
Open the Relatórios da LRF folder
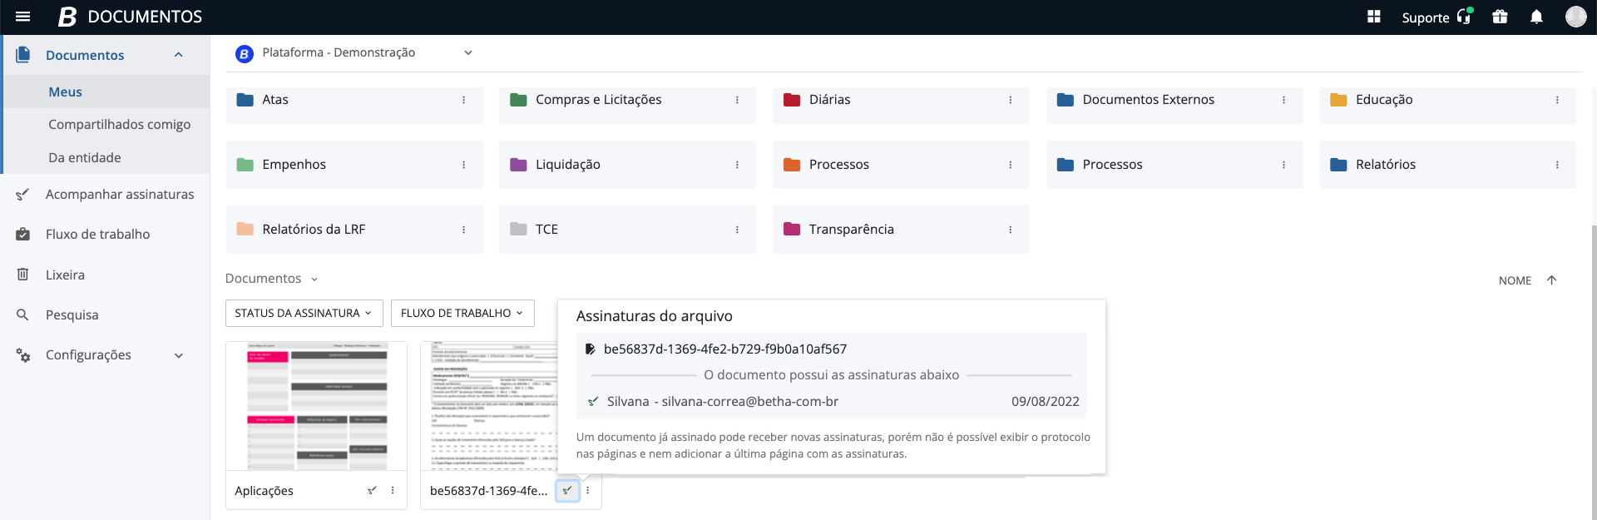[x=314, y=230]
